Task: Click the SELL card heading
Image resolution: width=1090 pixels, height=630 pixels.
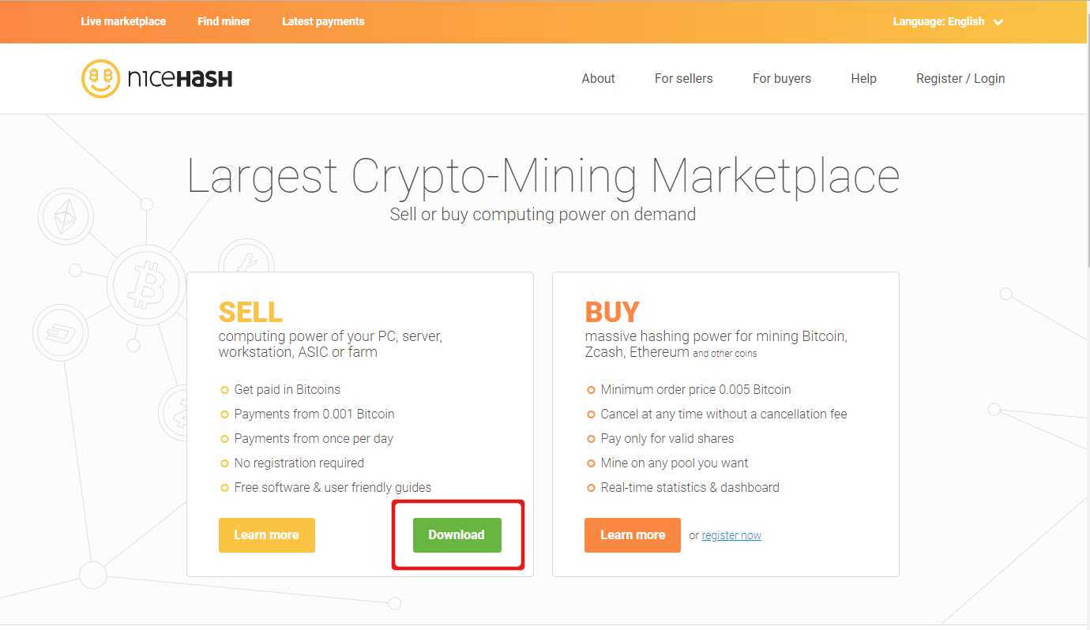Action: tap(250, 313)
